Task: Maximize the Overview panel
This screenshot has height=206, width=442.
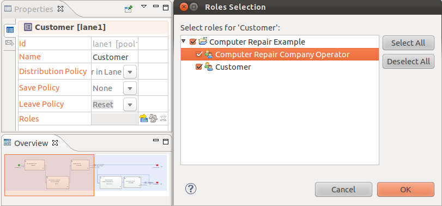Action: (166, 142)
